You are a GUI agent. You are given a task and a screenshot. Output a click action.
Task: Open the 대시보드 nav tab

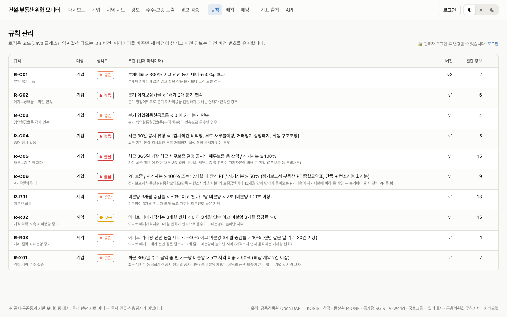click(x=77, y=10)
